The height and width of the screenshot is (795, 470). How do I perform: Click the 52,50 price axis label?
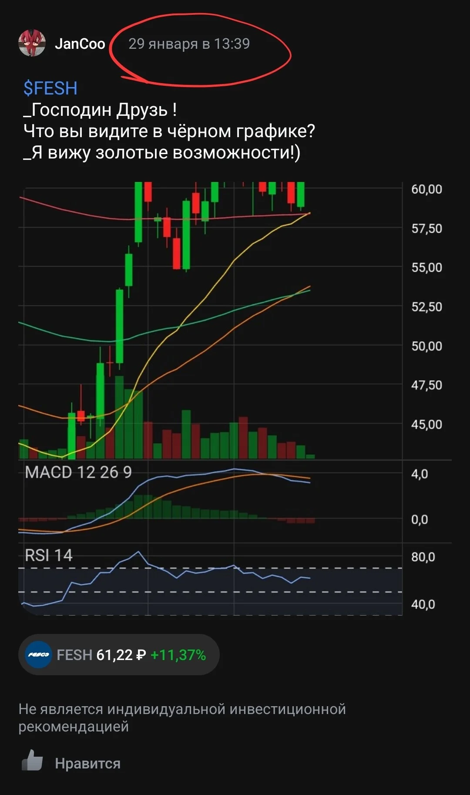pyautogui.click(x=426, y=307)
